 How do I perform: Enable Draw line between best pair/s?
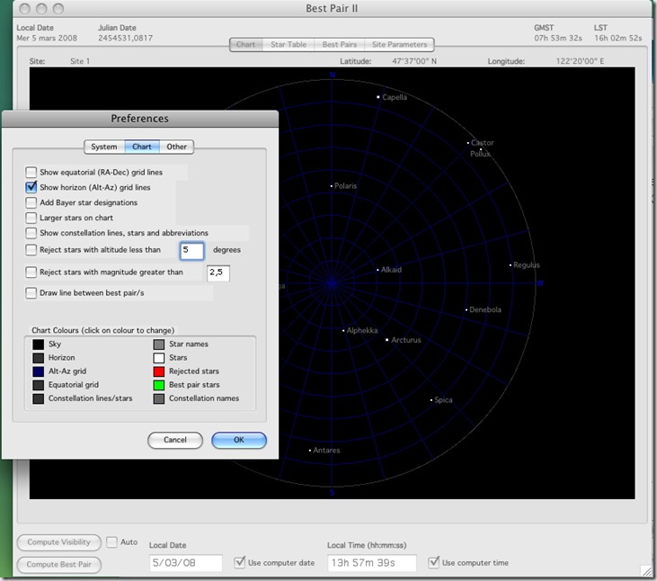[31, 292]
